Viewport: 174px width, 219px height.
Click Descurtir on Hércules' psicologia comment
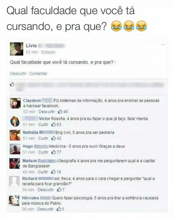46,209
